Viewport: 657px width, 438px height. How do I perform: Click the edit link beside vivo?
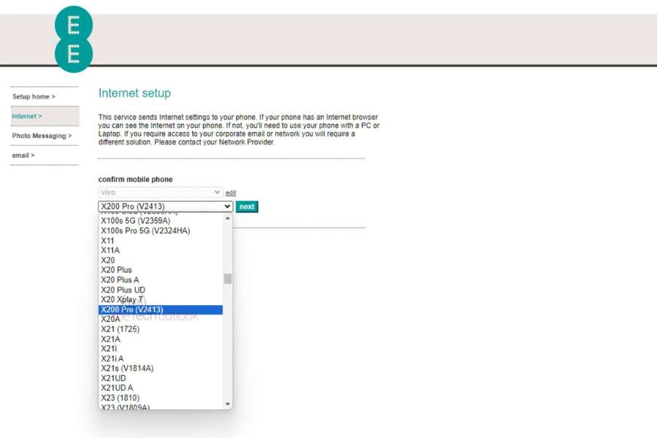coord(231,193)
